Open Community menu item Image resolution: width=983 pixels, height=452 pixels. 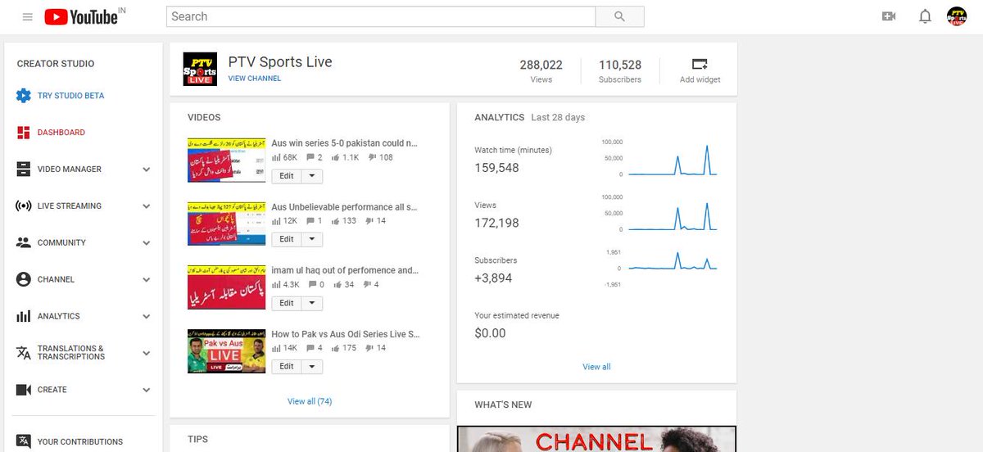[x=61, y=243]
